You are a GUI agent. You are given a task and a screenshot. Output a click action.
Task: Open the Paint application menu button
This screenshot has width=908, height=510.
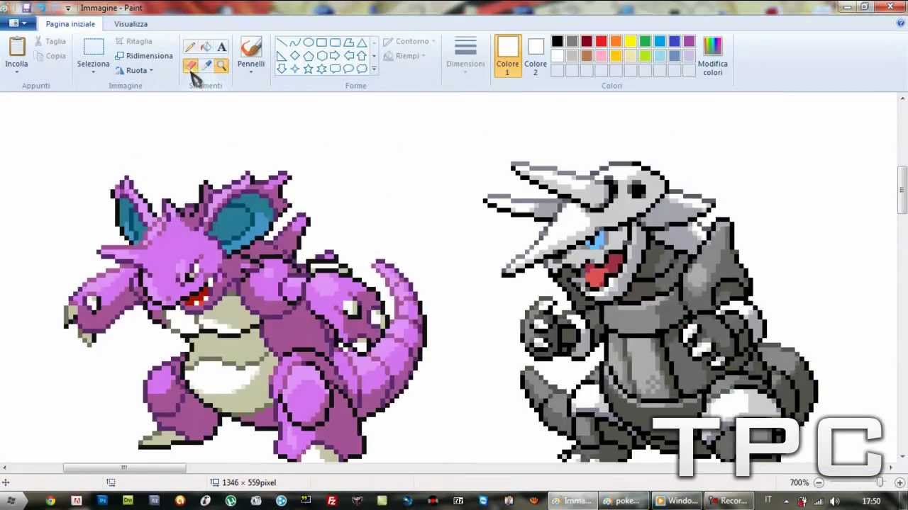[x=18, y=23]
